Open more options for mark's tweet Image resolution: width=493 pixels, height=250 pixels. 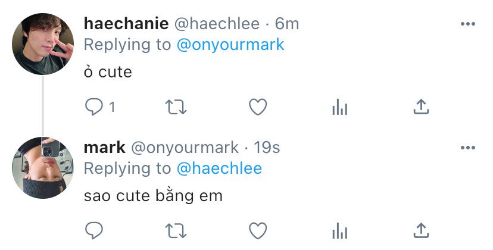(x=467, y=148)
